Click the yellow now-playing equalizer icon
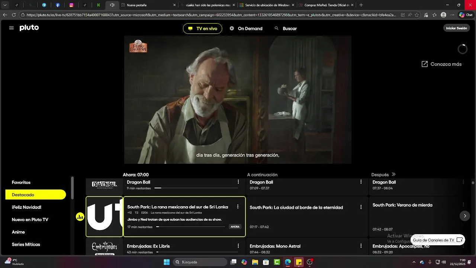Screen dimensions: 476x268 pos(80,217)
